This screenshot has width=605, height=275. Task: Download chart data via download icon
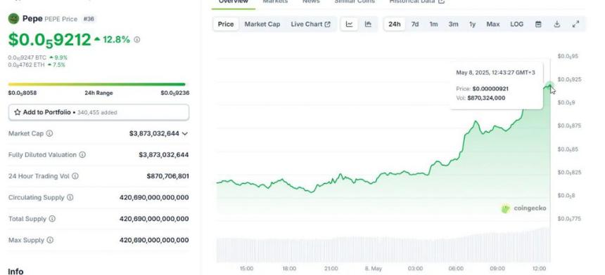(x=556, y=25)
